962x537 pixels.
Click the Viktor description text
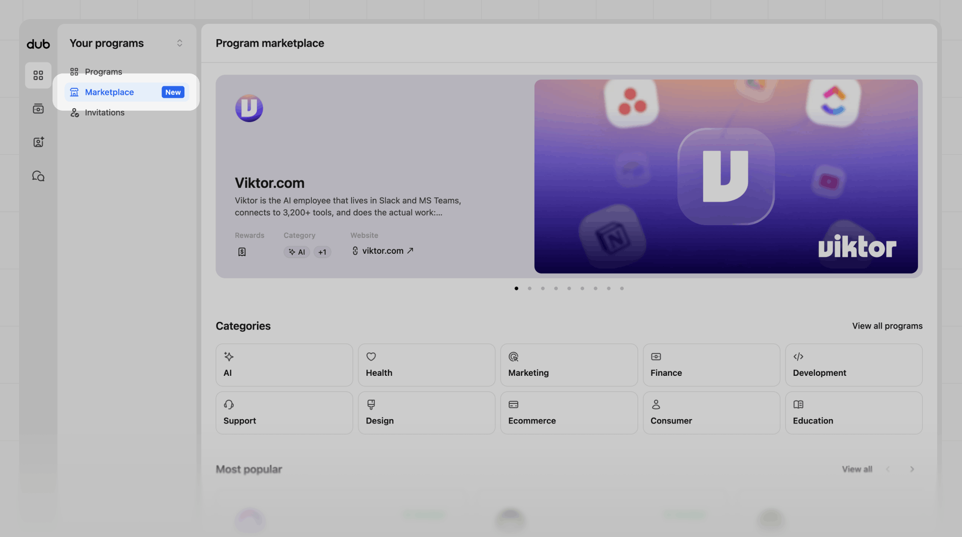tap(348, 207)
